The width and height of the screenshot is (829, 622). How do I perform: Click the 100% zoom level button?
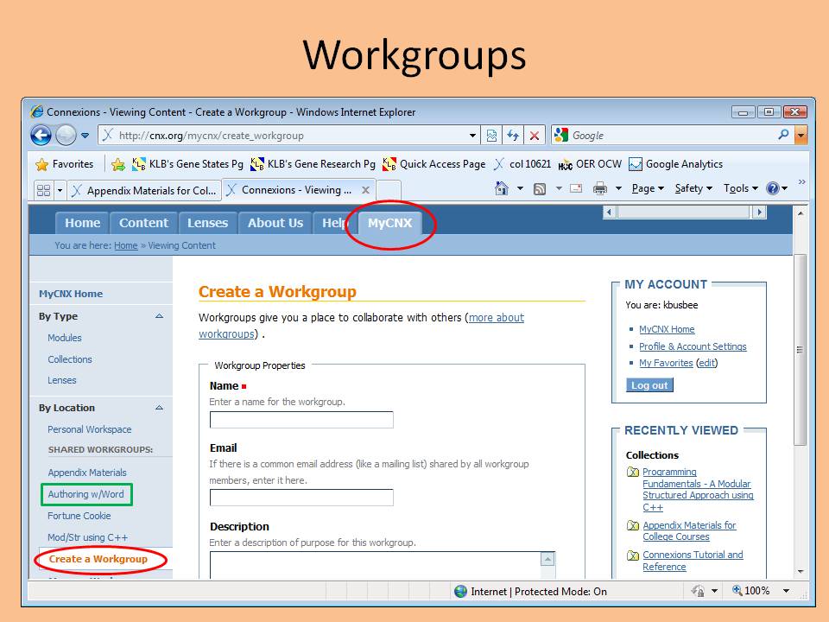coord(750,591)
